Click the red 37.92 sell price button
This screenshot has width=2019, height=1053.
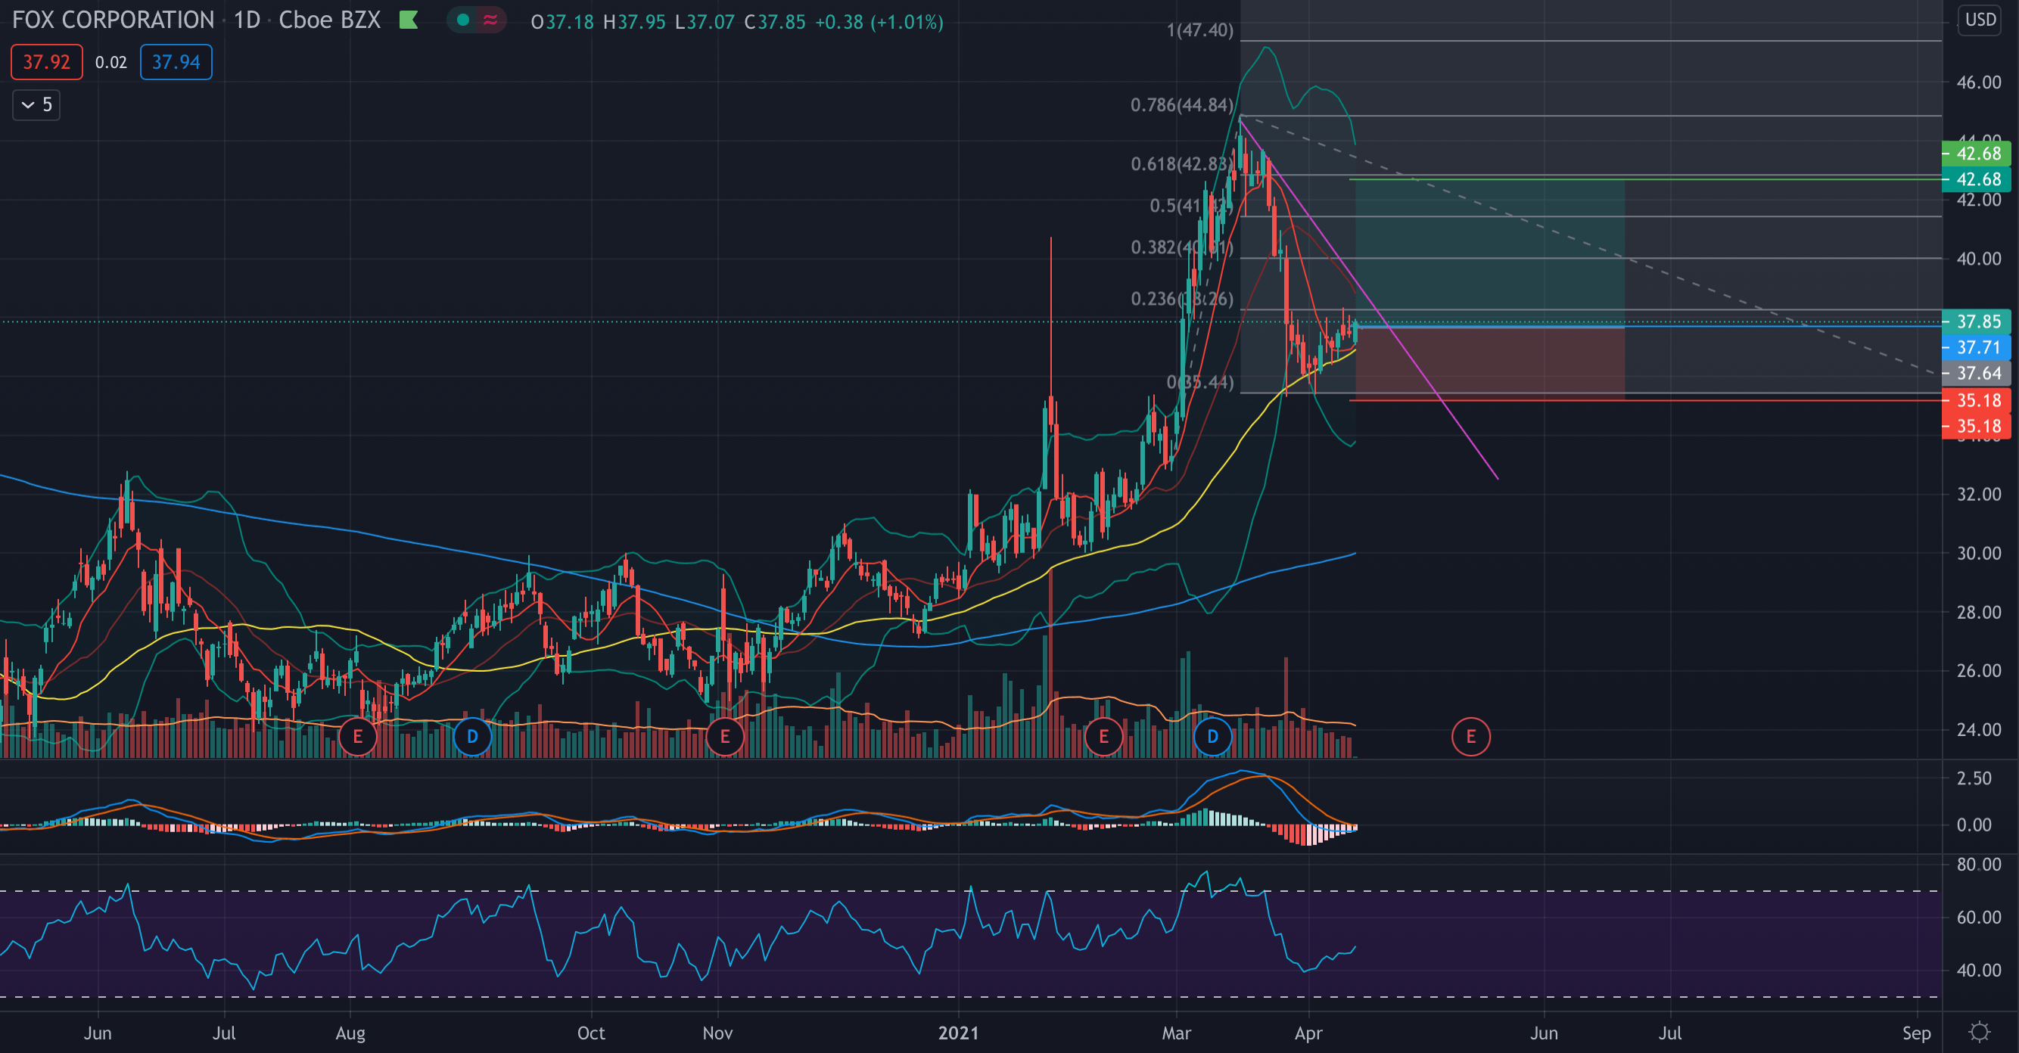(x=46, y=62)
